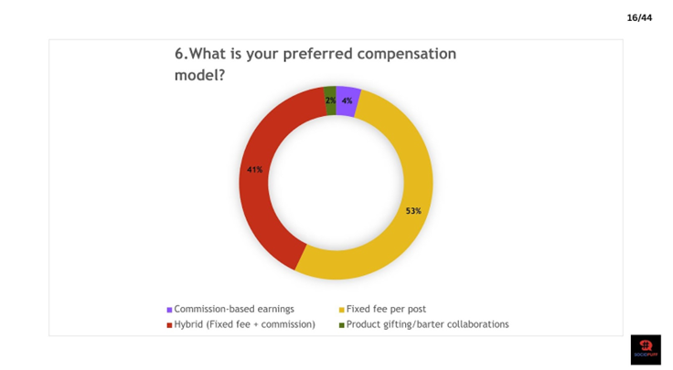The width and height of the screenshot is (673, 370).
Task: Click the yellow Fixed fee per post legend marker
Action: [342, 310]
